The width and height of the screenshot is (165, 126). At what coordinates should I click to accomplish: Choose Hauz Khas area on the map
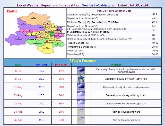click(46, 48)
